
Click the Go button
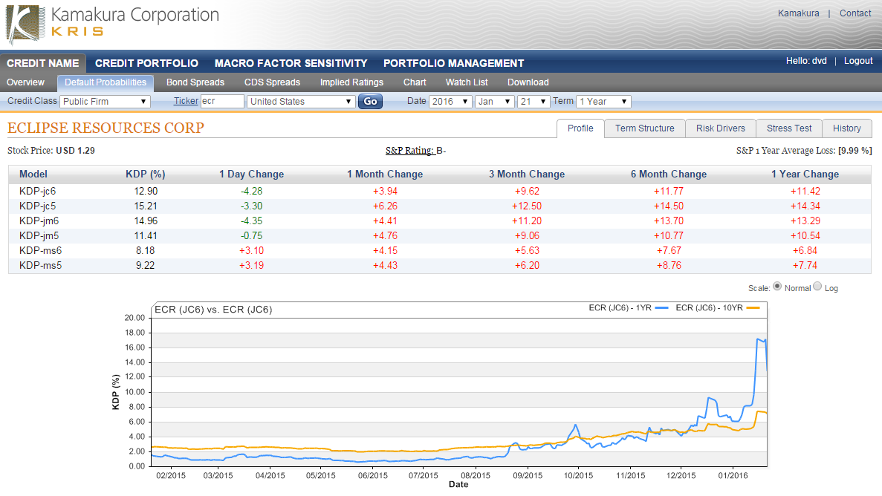click(x=370, y=101)
